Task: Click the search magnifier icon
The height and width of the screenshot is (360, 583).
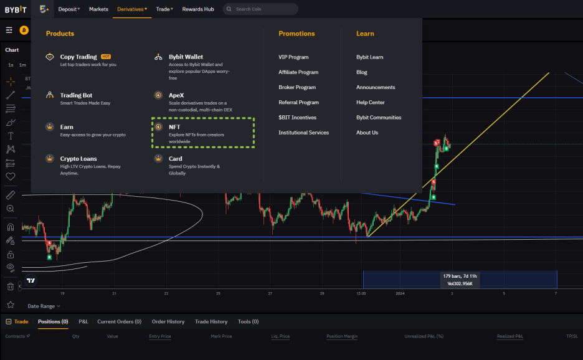Action: tap(229, 9)
